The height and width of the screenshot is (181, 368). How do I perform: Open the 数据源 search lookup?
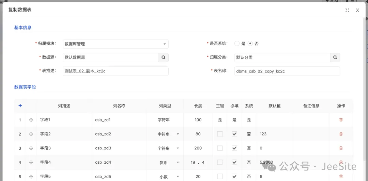(x=163, y=57)
